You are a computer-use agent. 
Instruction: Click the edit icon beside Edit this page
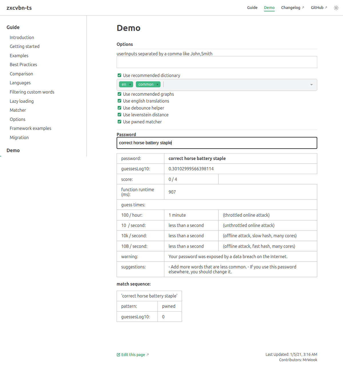(x=118, y=355)
